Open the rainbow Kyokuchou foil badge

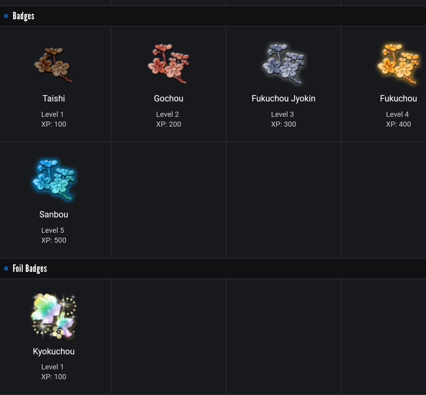[54, 316]
